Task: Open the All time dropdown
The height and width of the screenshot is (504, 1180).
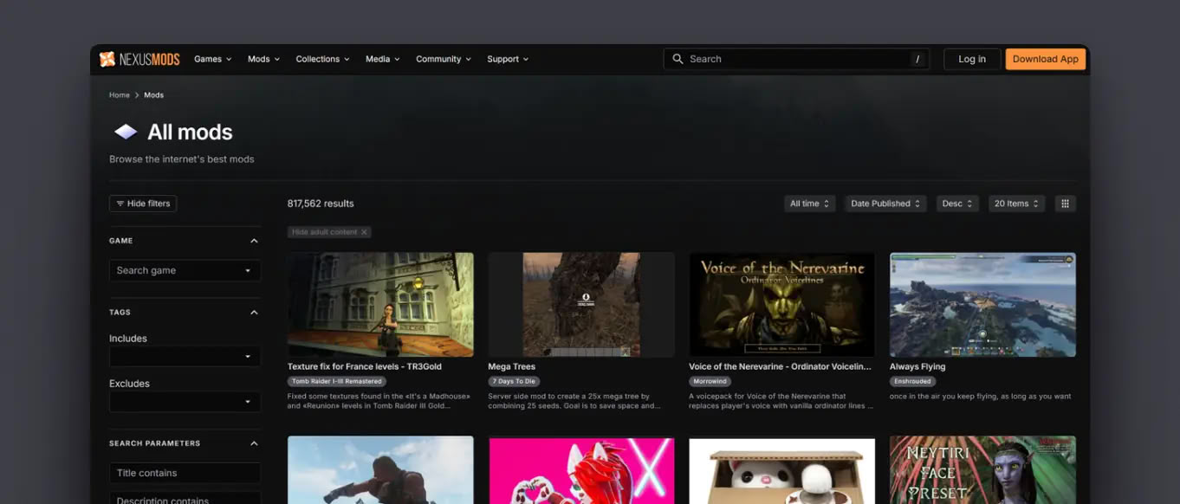Action: tap(810, 204)
